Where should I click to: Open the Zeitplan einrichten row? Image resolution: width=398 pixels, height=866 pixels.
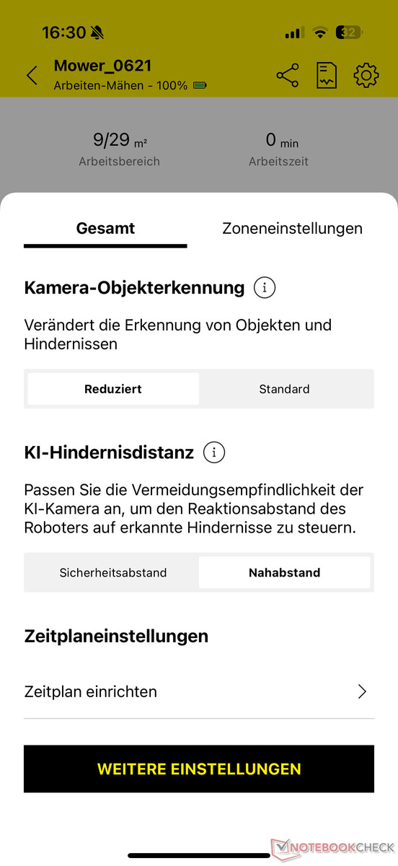coord(199,692)
